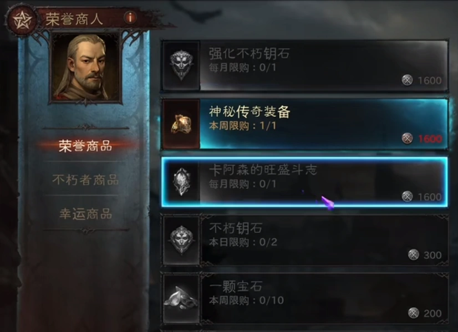Select the 不朽钥石 daily limit item
This screenshot has height=332, width=458.
[x=304, y=240]
